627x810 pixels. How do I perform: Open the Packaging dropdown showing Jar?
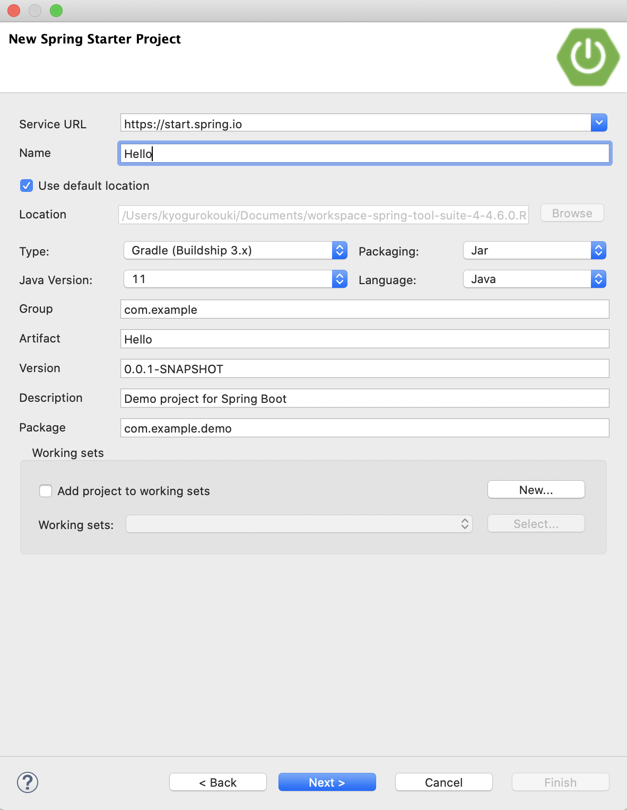click(x=535, y=250)
